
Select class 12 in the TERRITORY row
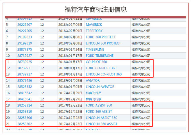42,31
